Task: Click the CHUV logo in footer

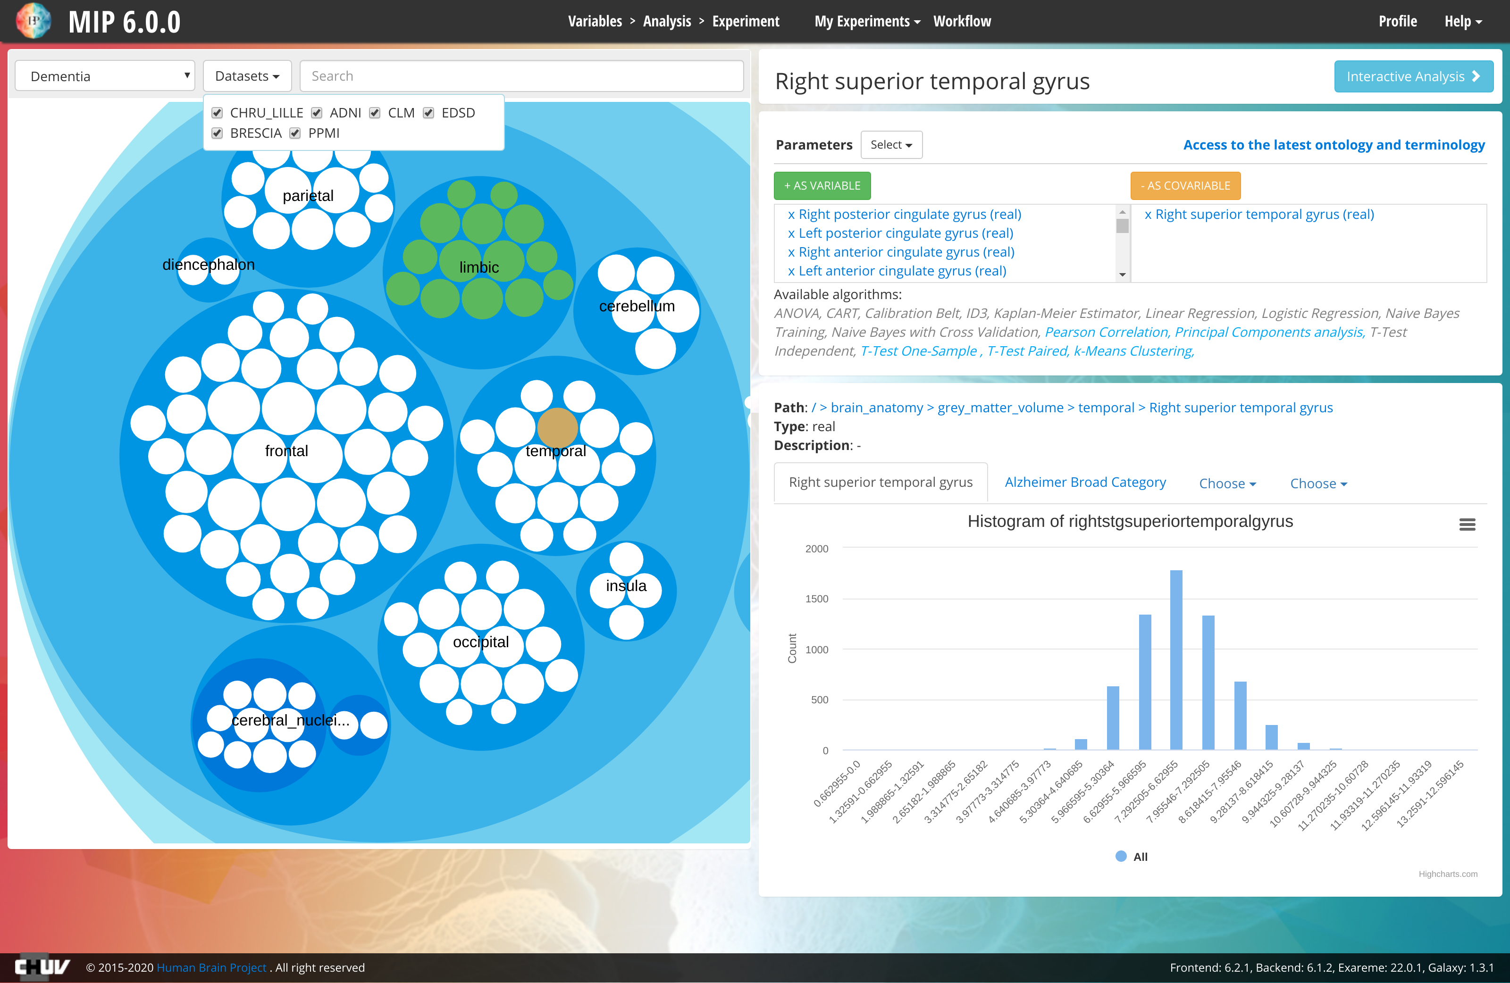Action: [x=42, y=966]
